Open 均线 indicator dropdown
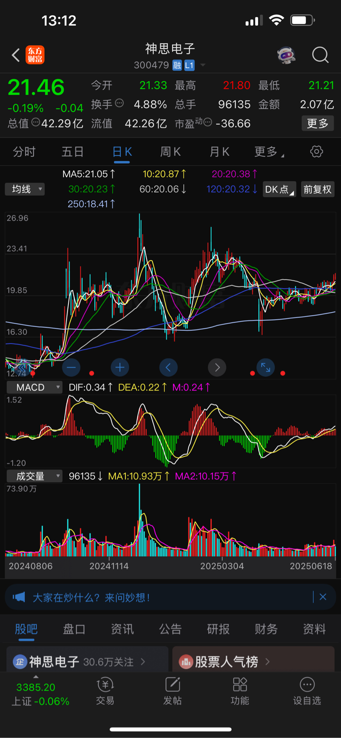 coord(25,189)
